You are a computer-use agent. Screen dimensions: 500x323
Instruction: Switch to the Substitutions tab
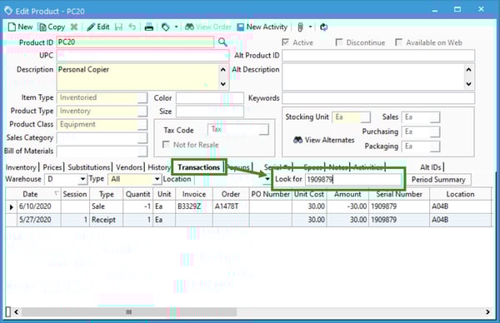pyautogui.click(x=88, y=167)
